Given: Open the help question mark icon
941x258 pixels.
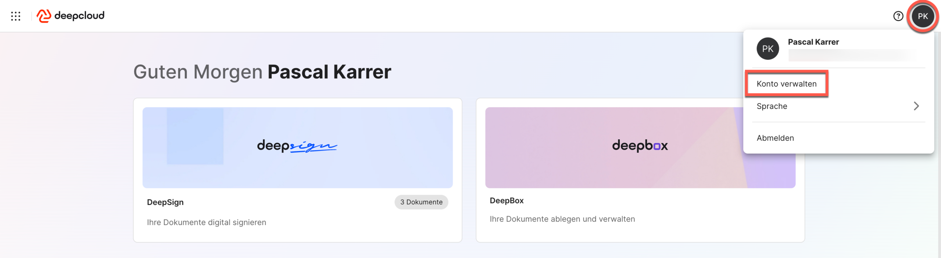Looking at the screenshot, I should 898,16.
